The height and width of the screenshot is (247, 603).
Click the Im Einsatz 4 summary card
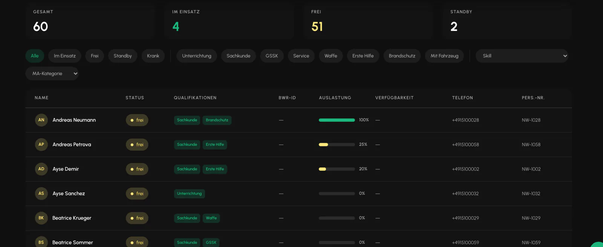(229, 21)
